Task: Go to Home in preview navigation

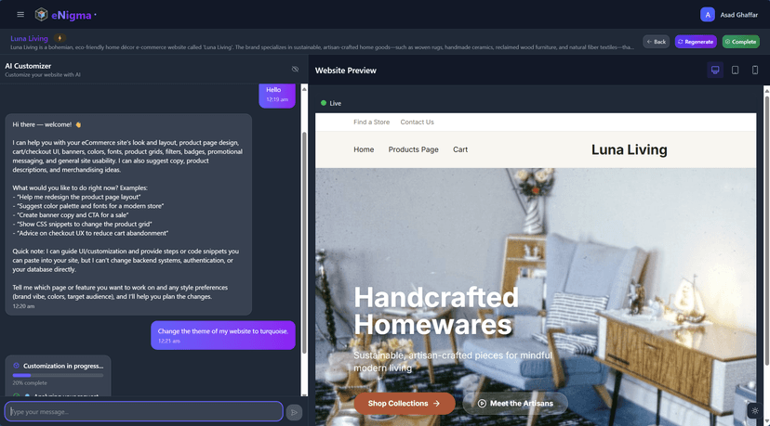Action: [364, 149]
